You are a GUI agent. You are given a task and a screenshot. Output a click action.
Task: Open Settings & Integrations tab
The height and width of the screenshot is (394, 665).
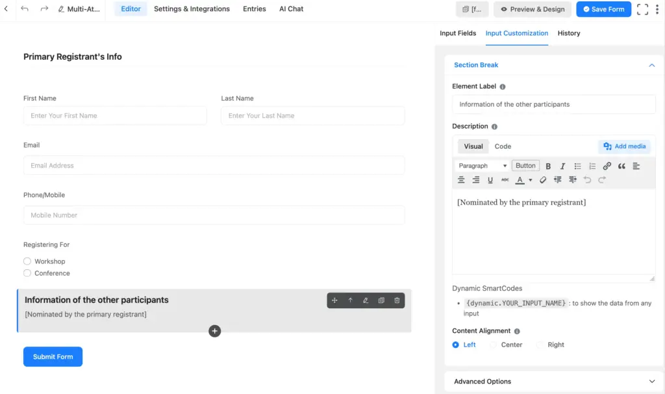(192, 8)
